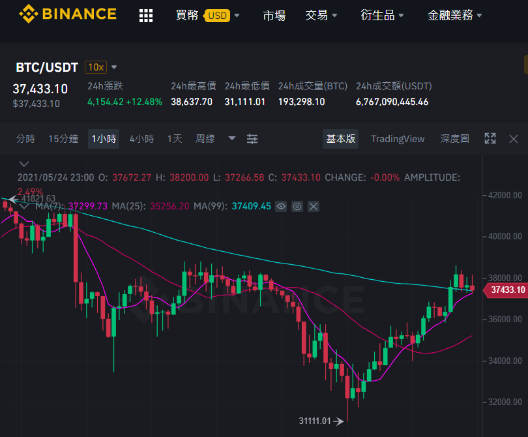This screenshot has height=437, width=528.
Task: Open the BTC/USDT pair selector arrow
Action: (x=114, y=67)
